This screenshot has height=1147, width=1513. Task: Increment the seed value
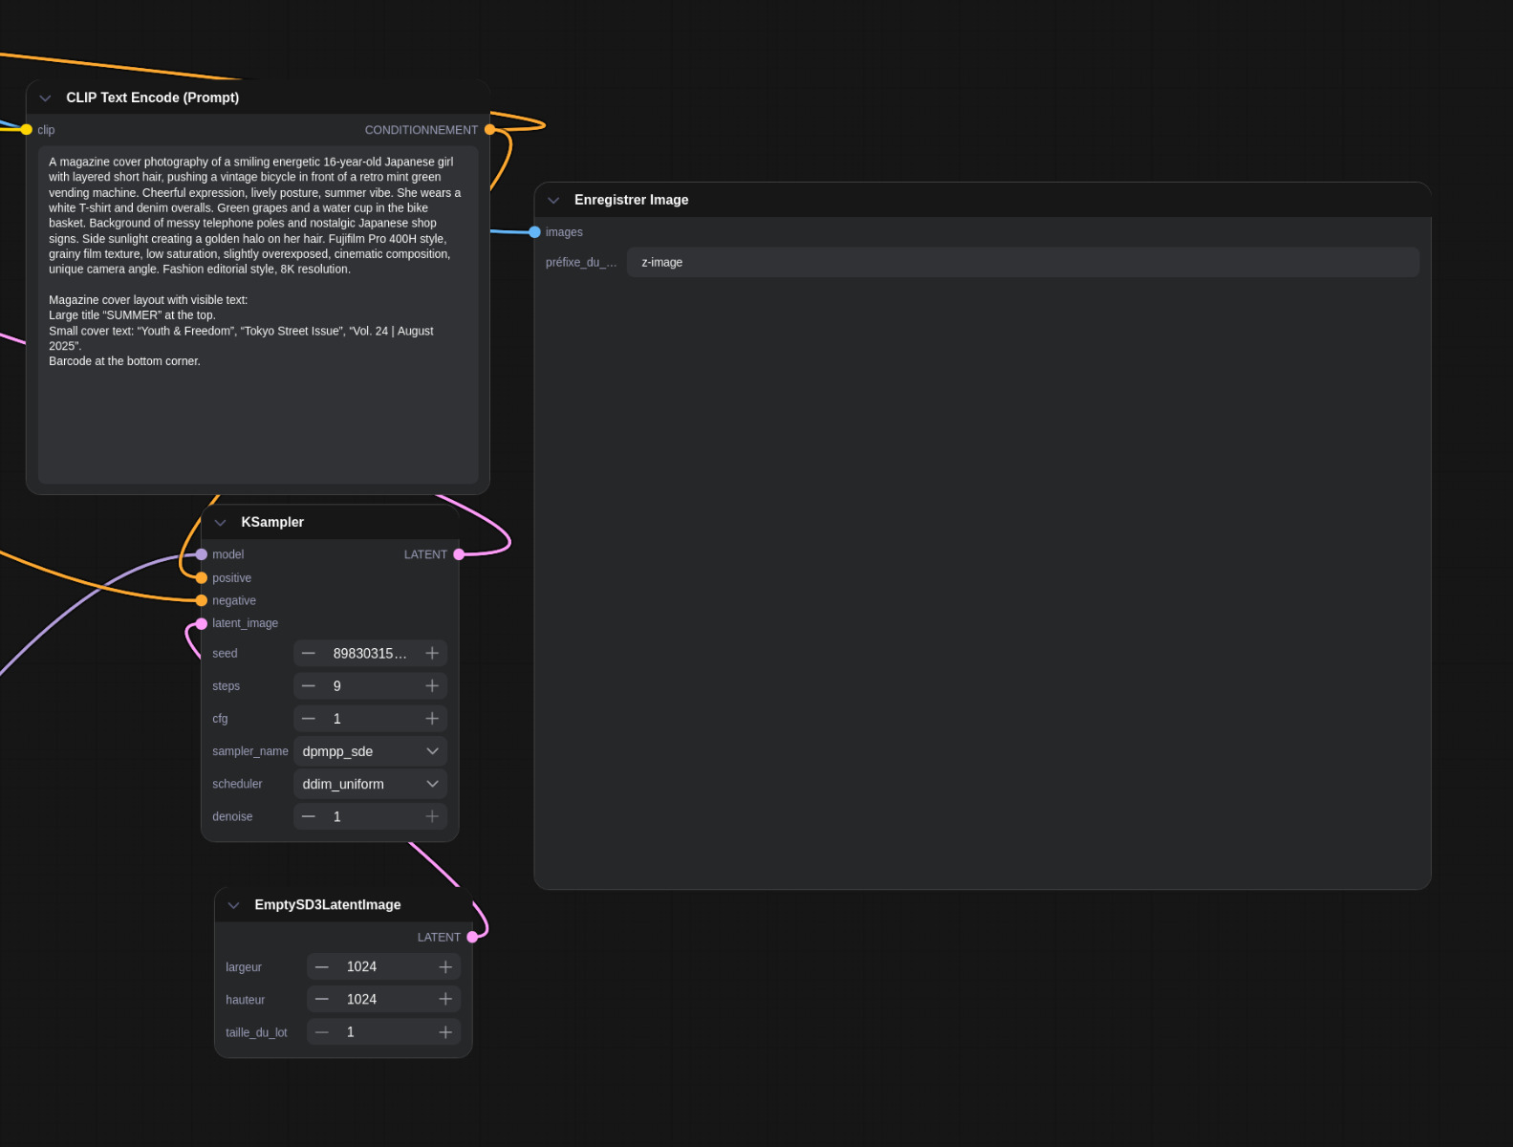click(432, 654)
